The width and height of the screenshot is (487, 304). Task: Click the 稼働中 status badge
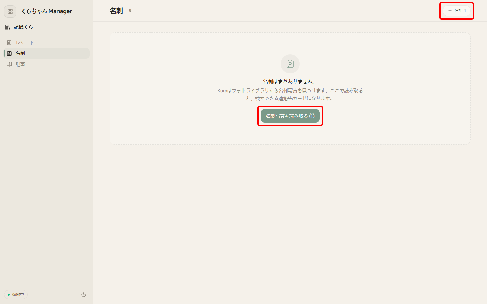(x=16, y=295)
